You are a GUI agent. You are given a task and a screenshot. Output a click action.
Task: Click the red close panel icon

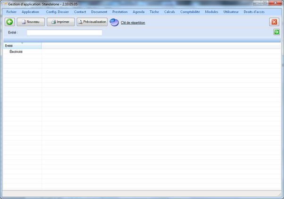point(274,22)
